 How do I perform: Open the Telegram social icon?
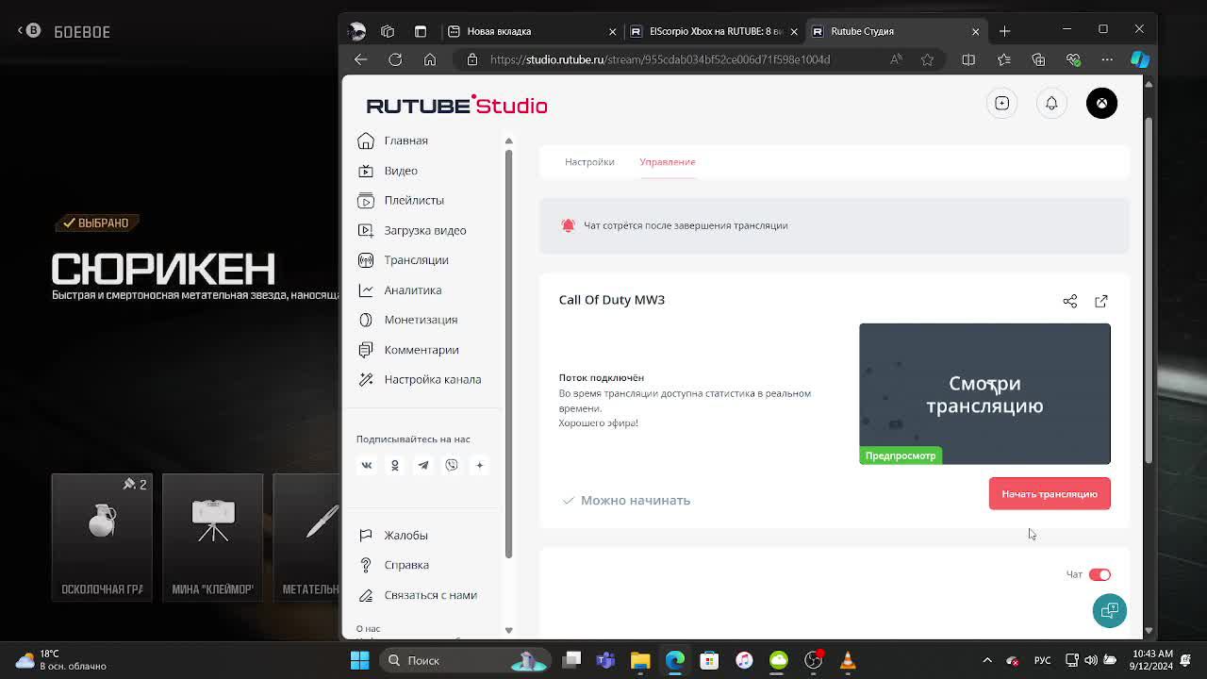click(x=423, y=465)
